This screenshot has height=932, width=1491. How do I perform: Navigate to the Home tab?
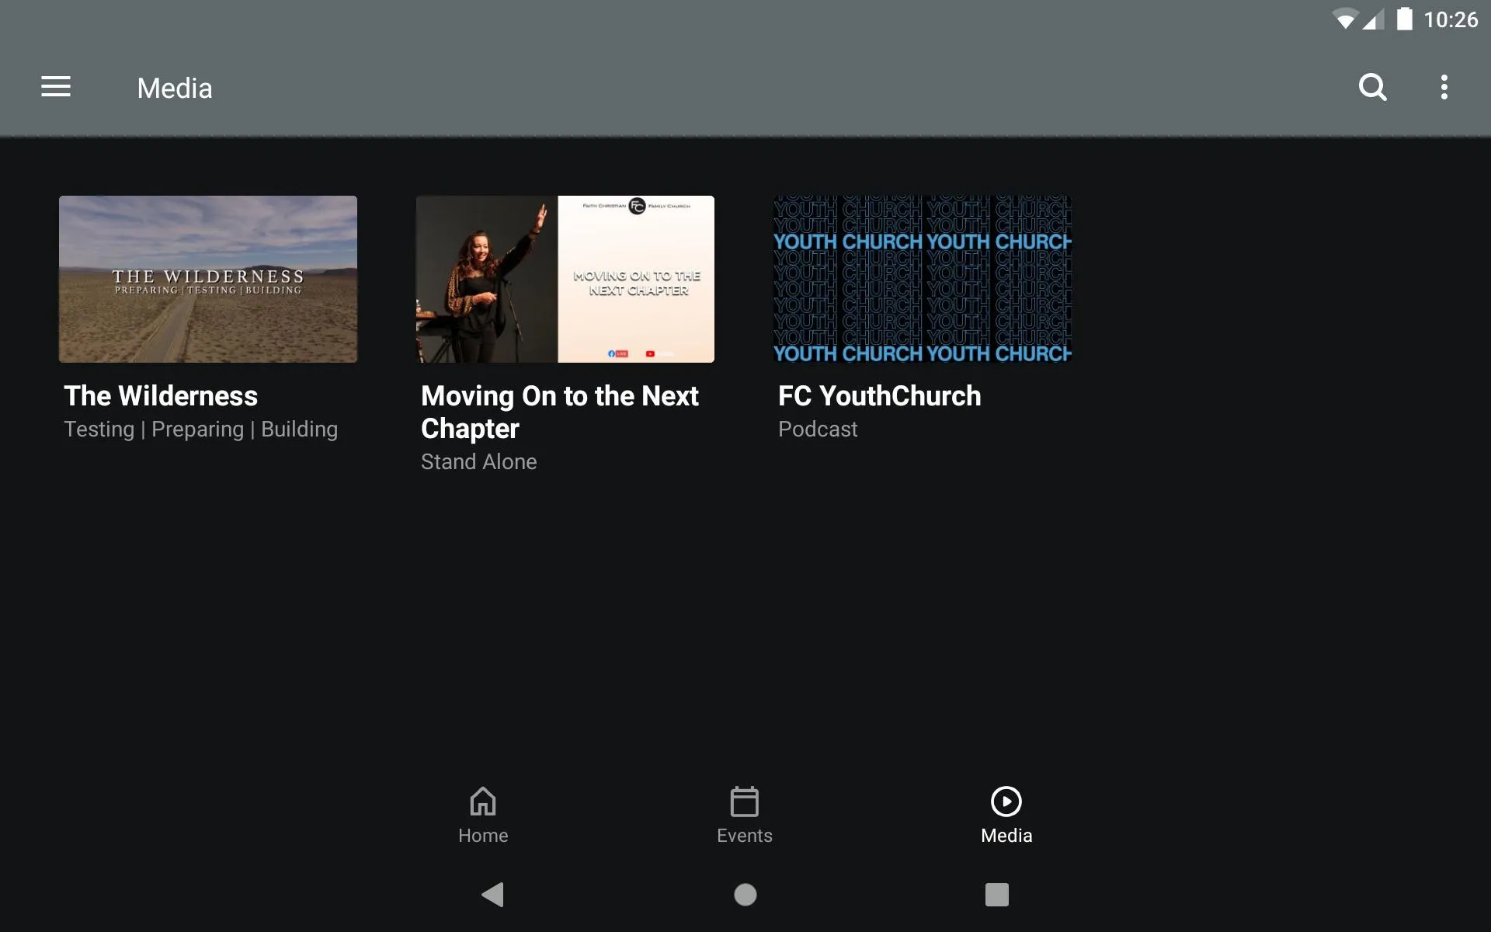coord(483,814)
